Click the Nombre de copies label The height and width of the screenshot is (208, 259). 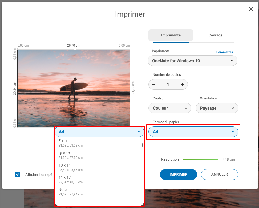point(167,74)
